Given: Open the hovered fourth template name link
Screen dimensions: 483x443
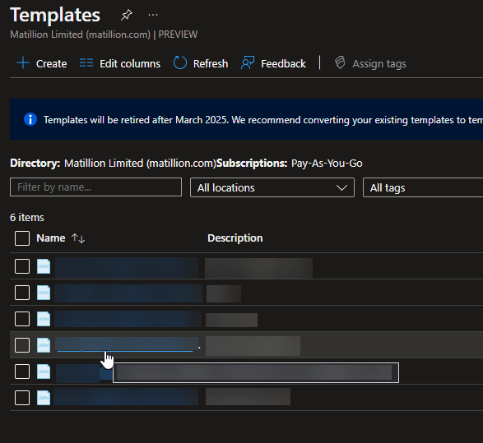Looking at the screenshot, I should [x=127, y=344].
